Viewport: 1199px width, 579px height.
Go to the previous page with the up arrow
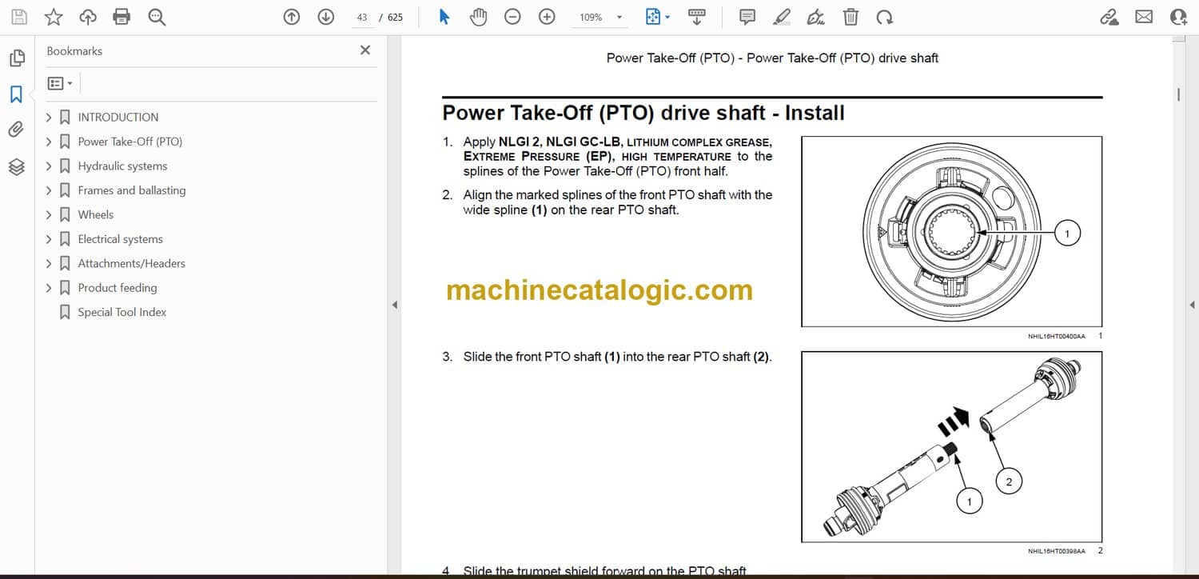click(292, 17)
